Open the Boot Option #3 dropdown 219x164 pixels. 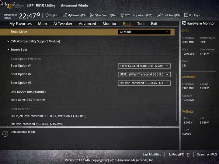coord(144,83)
